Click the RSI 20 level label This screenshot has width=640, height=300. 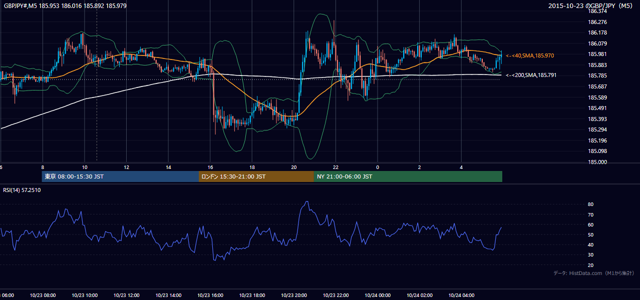591,265
